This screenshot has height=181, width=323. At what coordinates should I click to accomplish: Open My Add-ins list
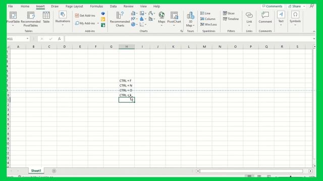85,23
